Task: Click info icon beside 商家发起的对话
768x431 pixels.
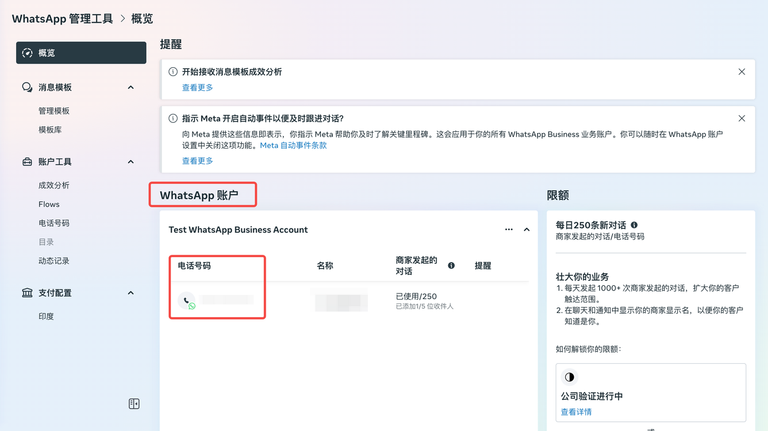Action: pos(451,266)
